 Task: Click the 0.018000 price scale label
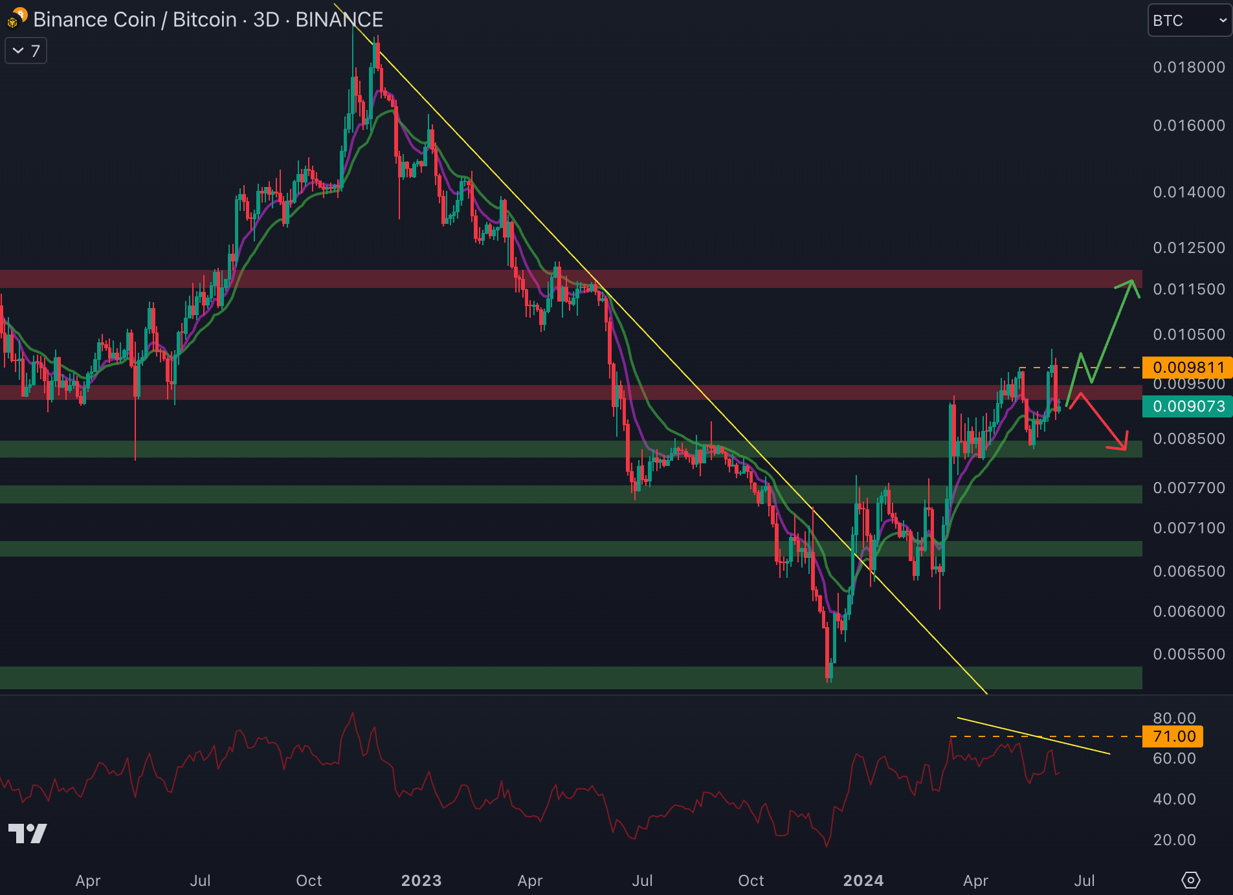click(1188, 67)
